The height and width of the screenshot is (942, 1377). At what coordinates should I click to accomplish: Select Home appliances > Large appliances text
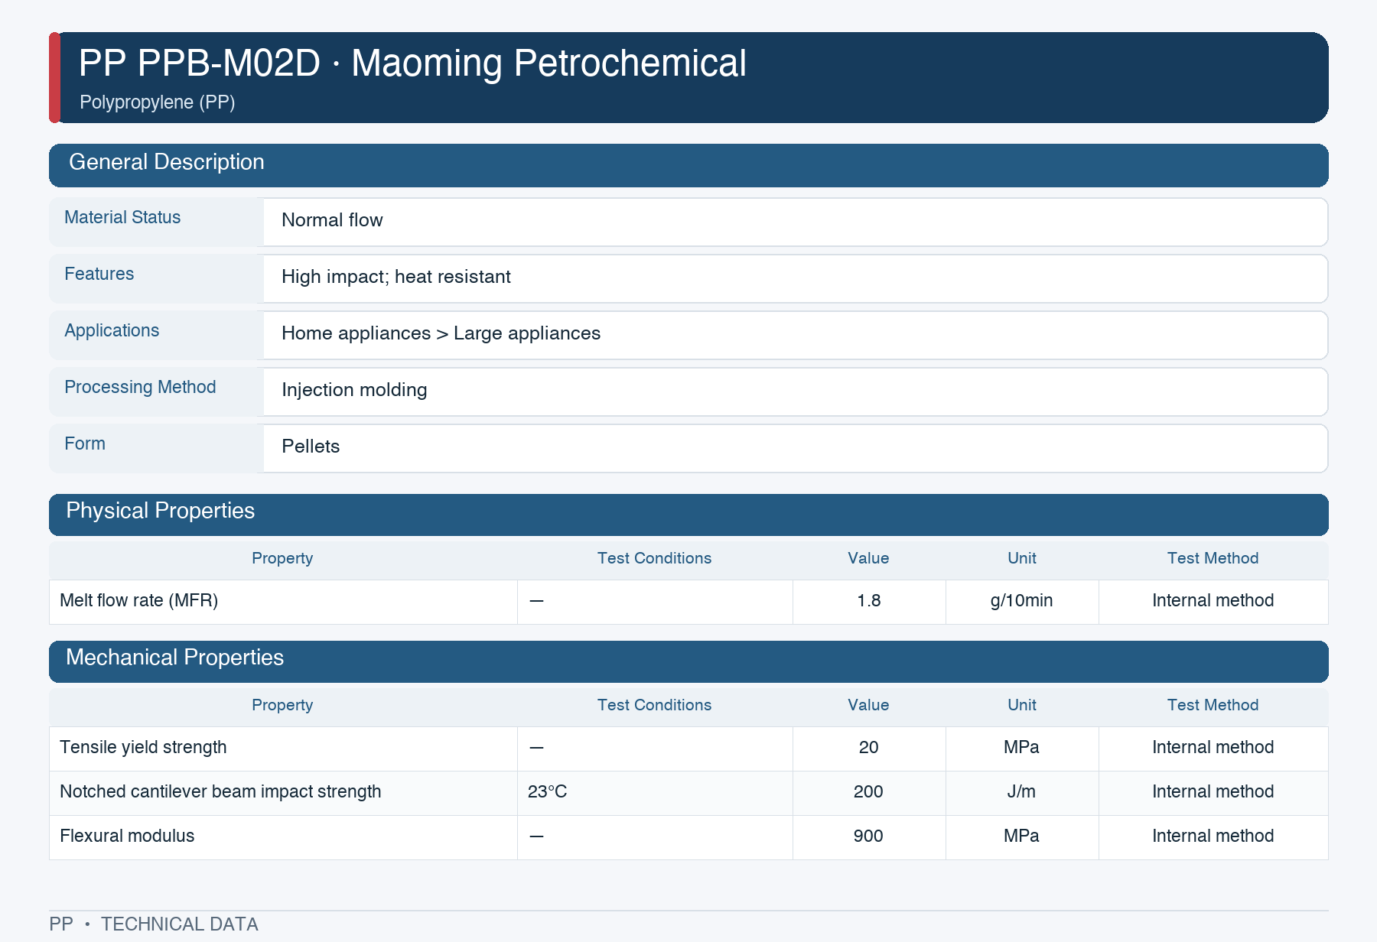pos(441,333)
